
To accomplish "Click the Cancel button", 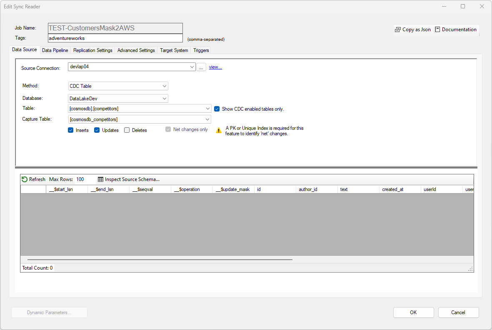I will click(458, 313).
